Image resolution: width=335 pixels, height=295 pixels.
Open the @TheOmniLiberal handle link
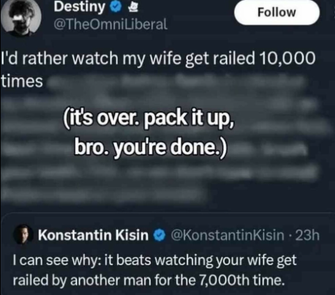[110, 24]
